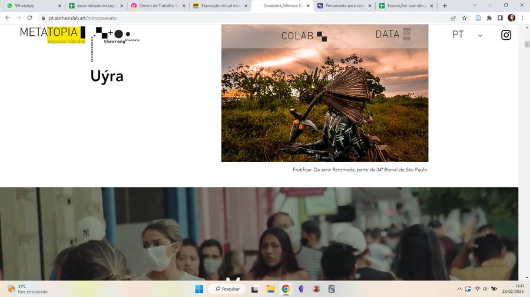Screen dimensions: 530x297
Task: Open Chrome side panel icon
Action: tap(500, 18)
